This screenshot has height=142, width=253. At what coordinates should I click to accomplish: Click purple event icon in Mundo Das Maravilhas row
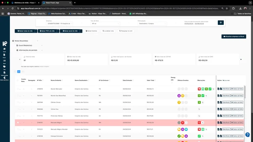tap(179, 95)
